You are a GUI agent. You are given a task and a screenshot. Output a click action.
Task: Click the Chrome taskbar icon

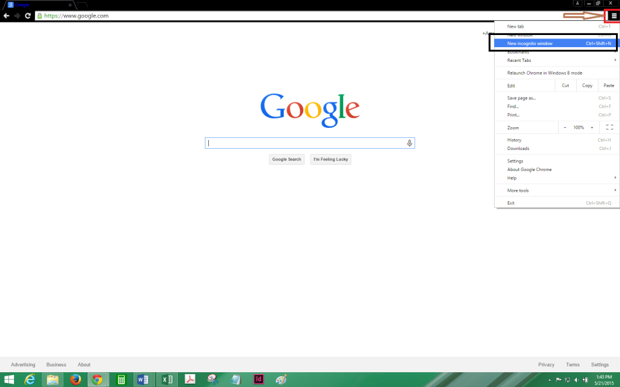pyautogui.click(x=97, y=380)
